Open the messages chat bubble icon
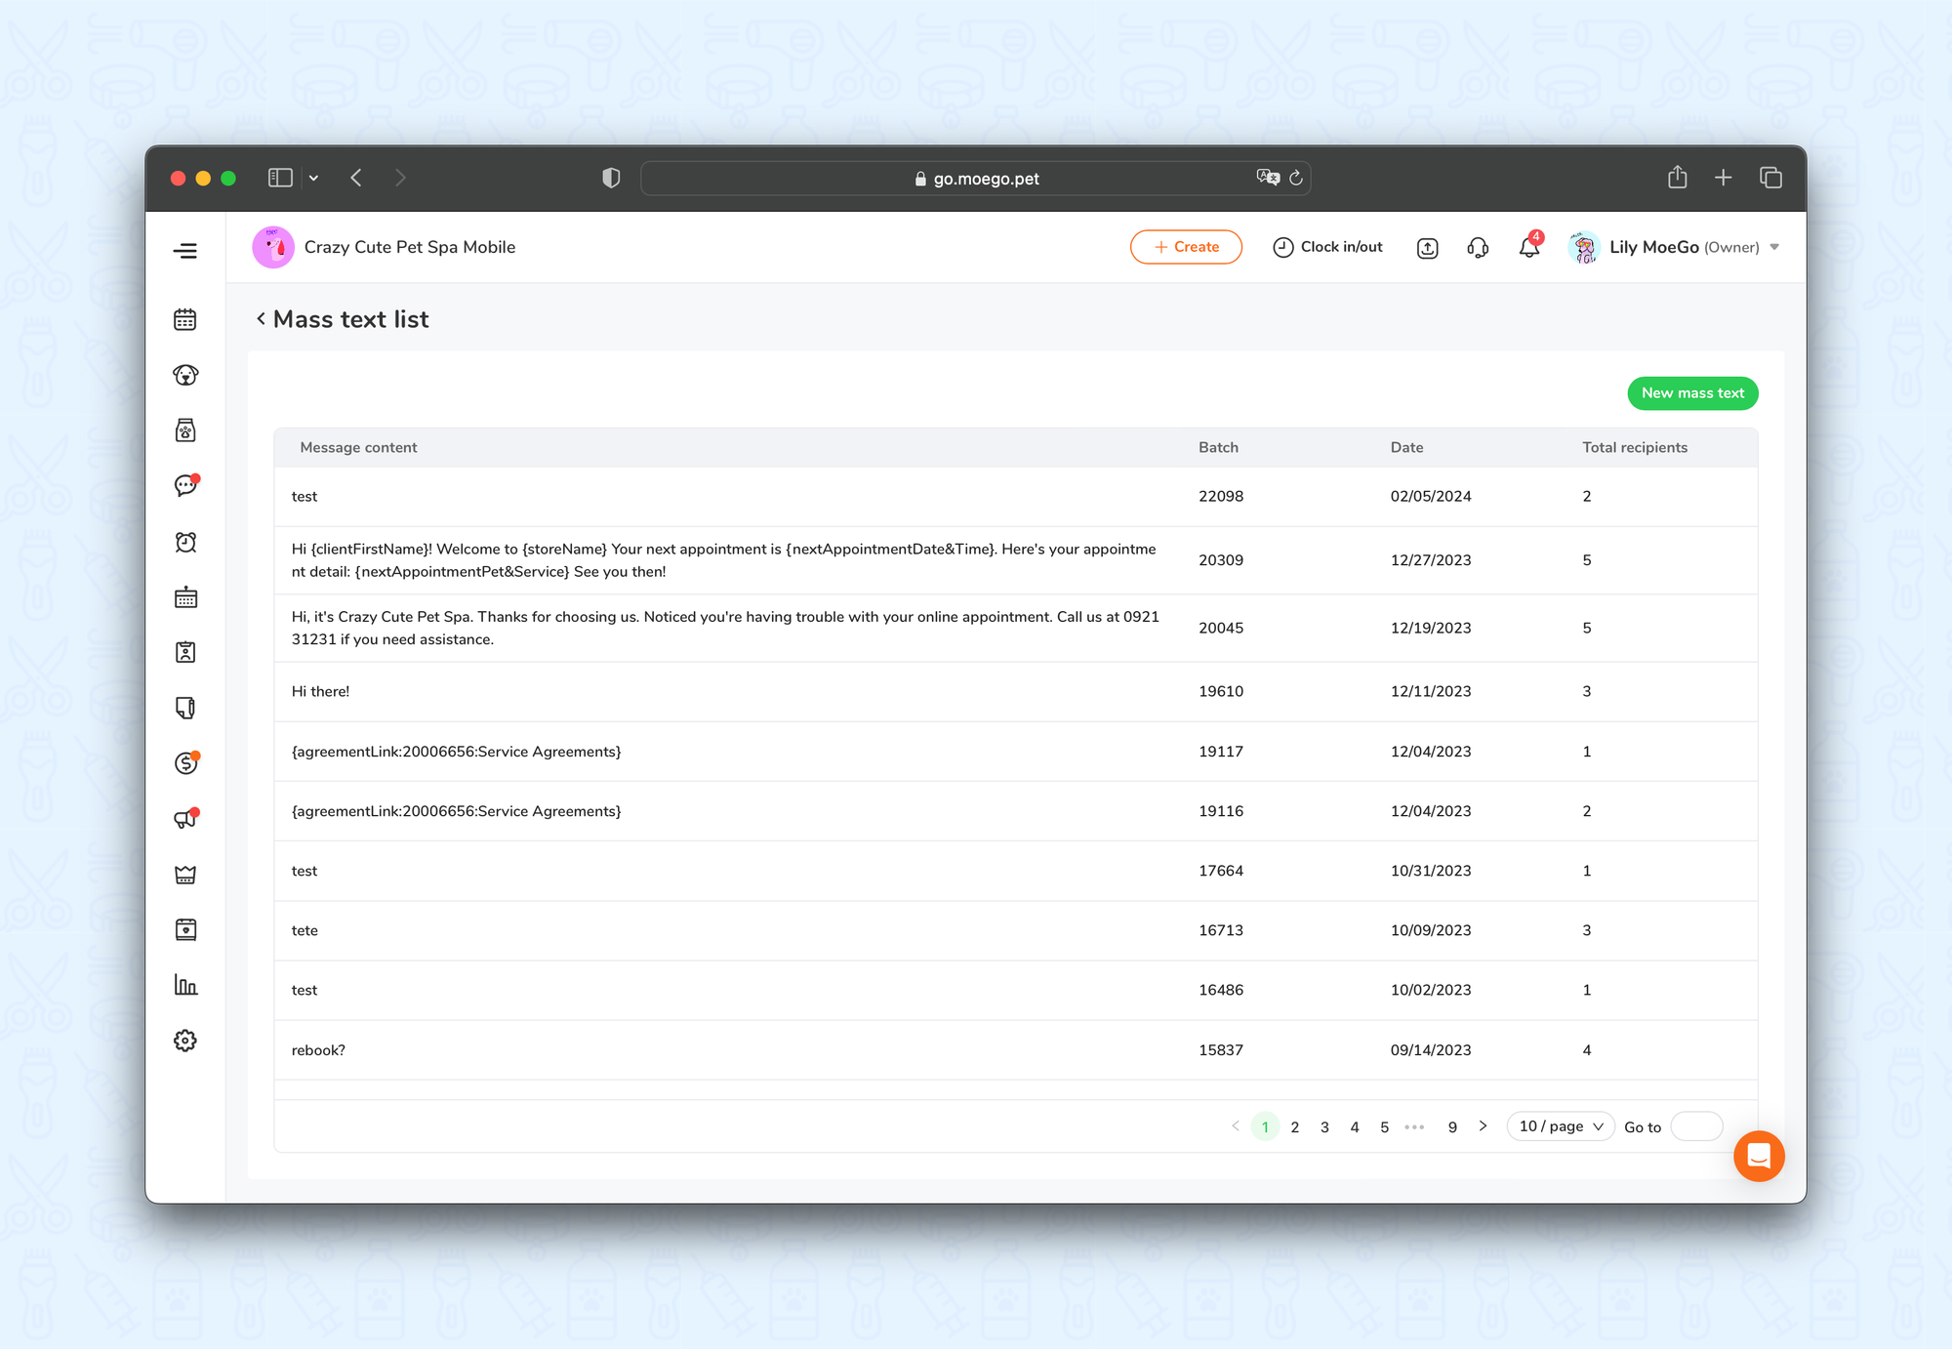Viewport: 1952px width, 1349px height. click(185, 485)
